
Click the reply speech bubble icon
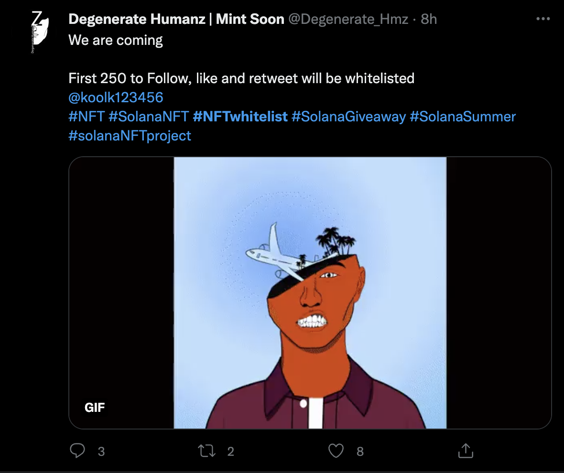pos(77,451)
